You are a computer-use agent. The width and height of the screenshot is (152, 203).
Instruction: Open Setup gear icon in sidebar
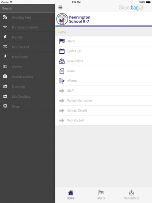tap(5, 106)
